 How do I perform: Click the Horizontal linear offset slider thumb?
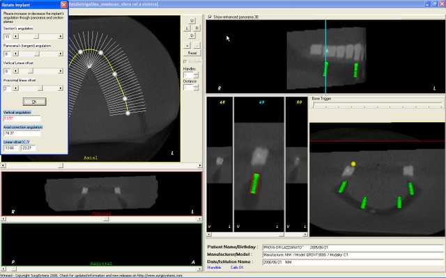(40, 88)
